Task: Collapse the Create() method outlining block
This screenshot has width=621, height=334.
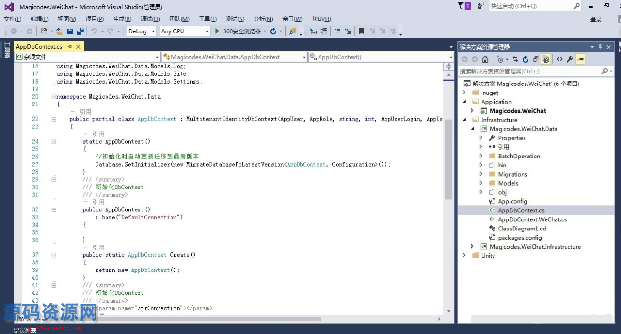Action: pos(54,255)
